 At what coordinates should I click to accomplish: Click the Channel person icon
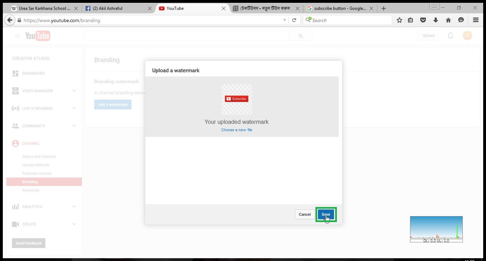pos(15,143)
